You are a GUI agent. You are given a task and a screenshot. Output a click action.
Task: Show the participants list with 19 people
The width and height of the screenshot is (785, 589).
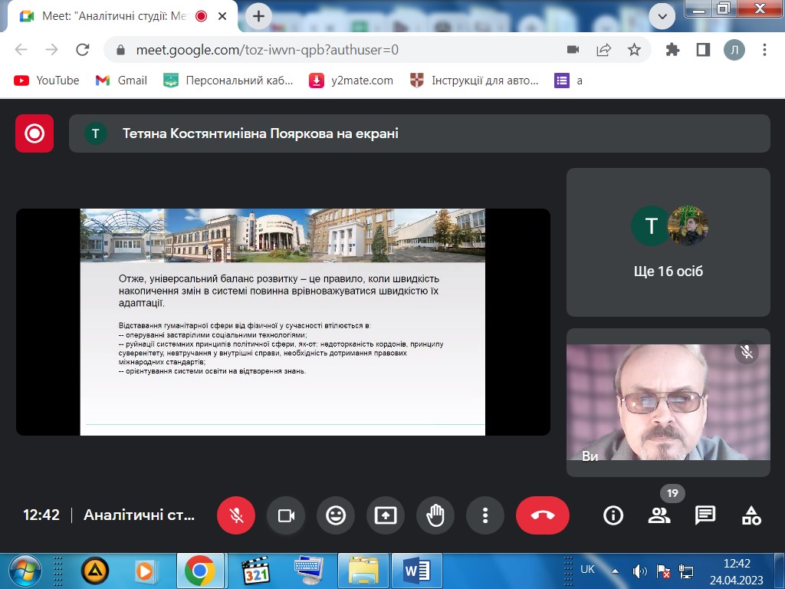tap(659, 515)
